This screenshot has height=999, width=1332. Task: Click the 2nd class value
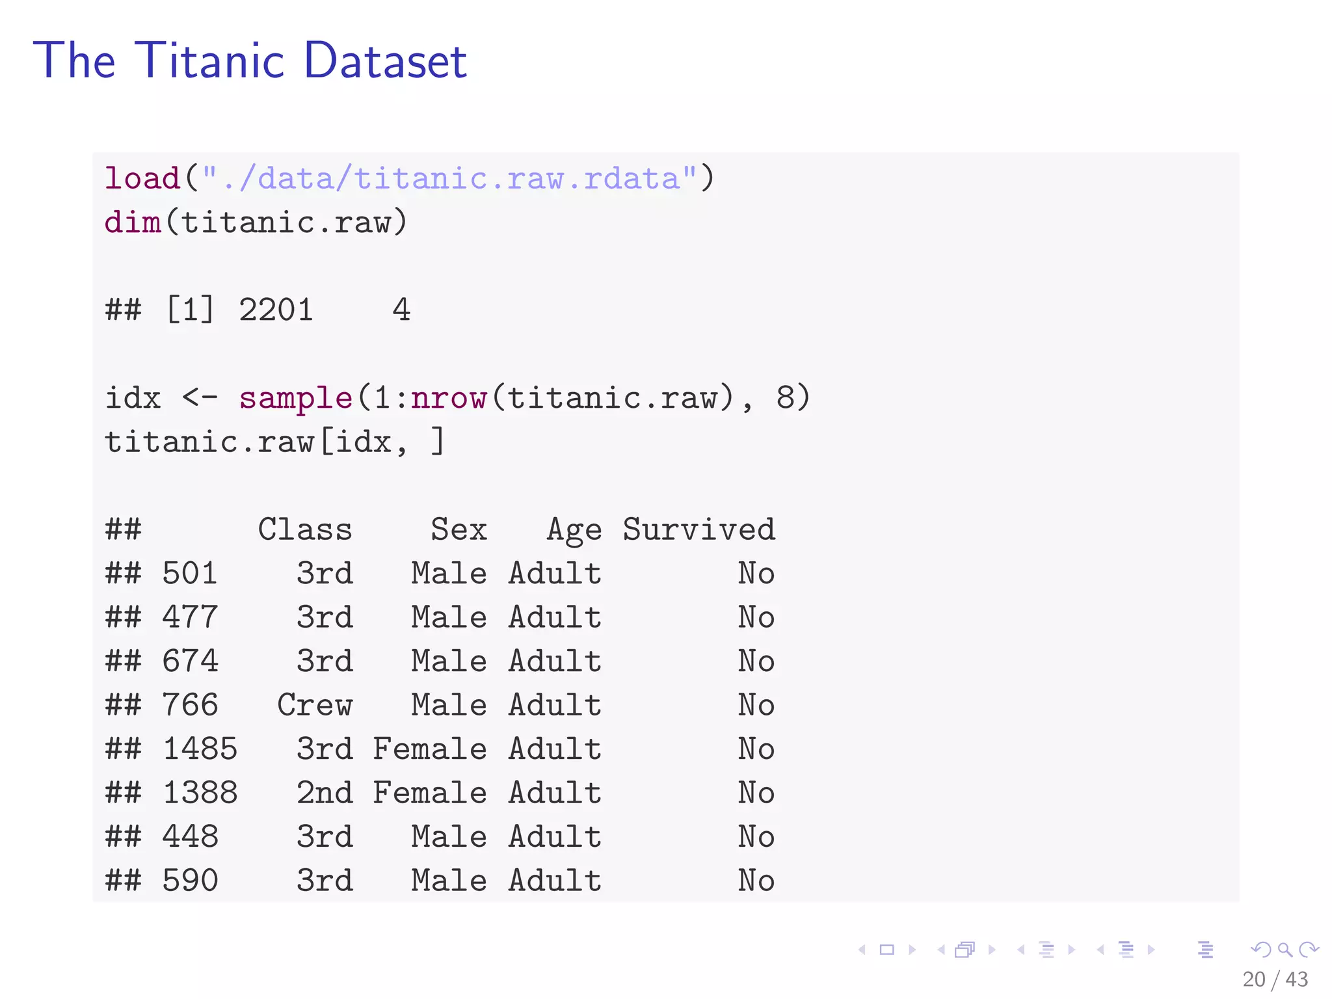coord(325,792)
